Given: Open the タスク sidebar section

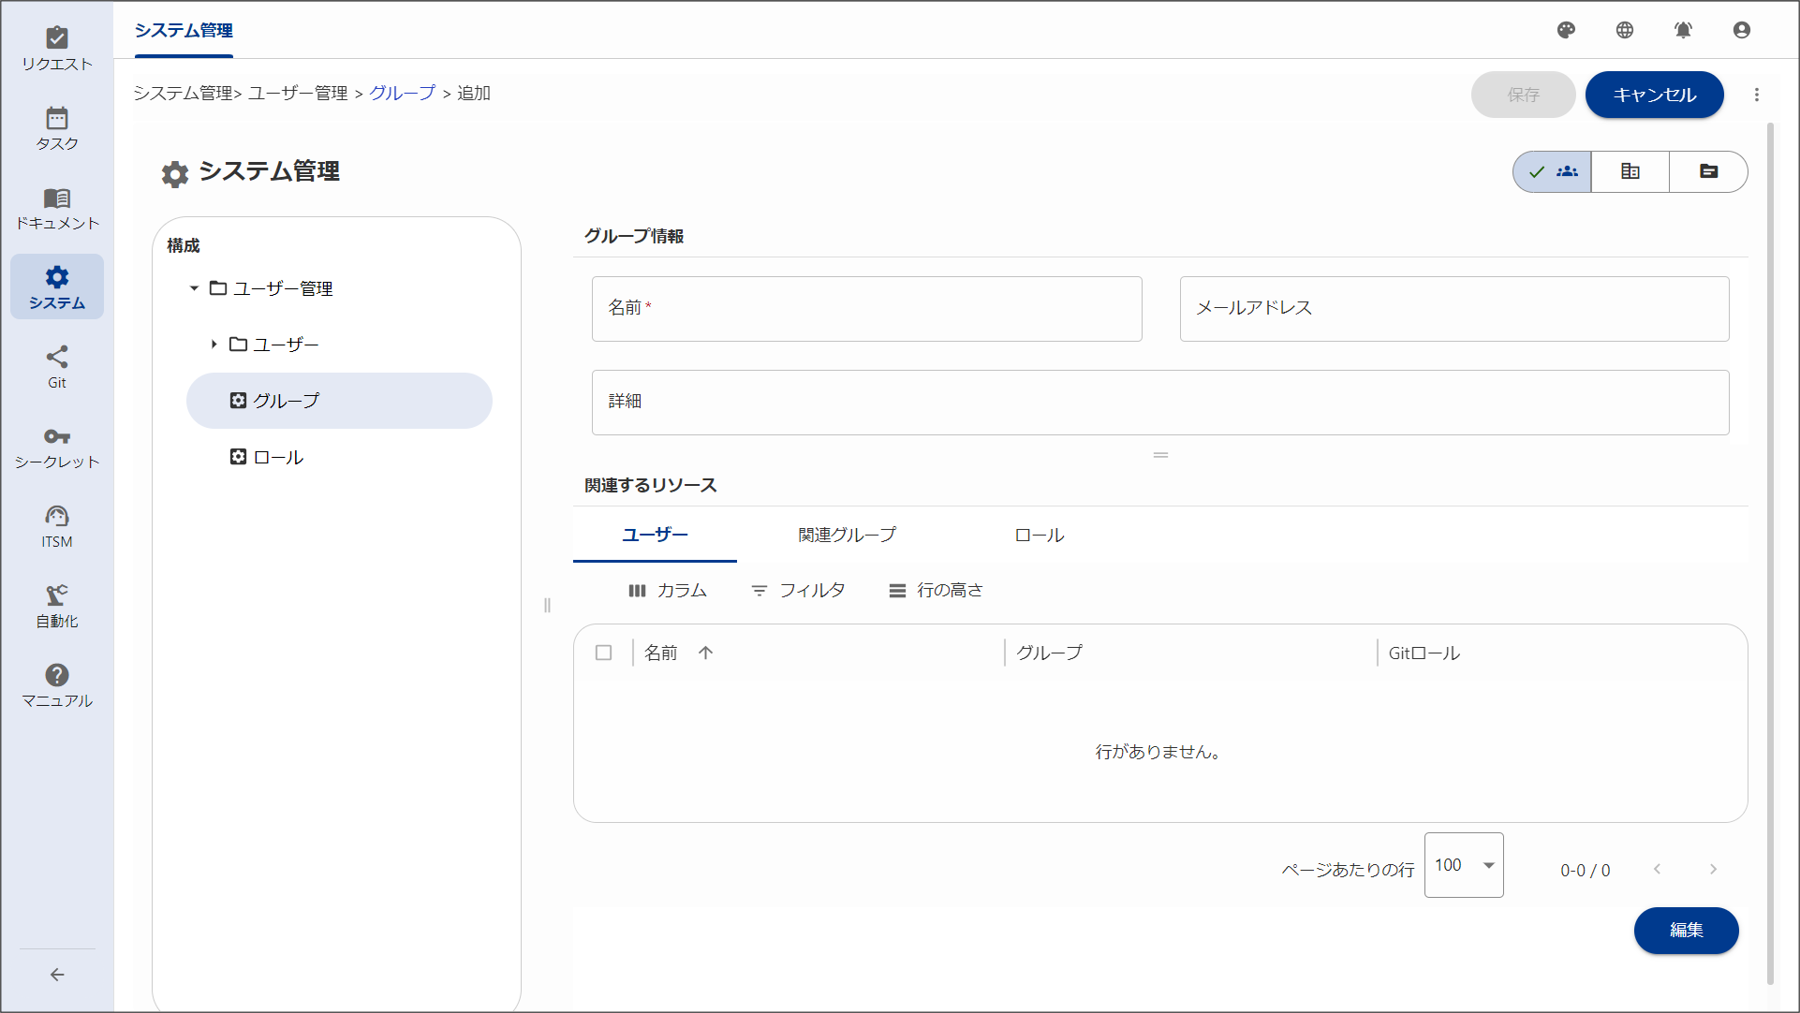Looking at the screenshot, I should [x=57, y=128].
